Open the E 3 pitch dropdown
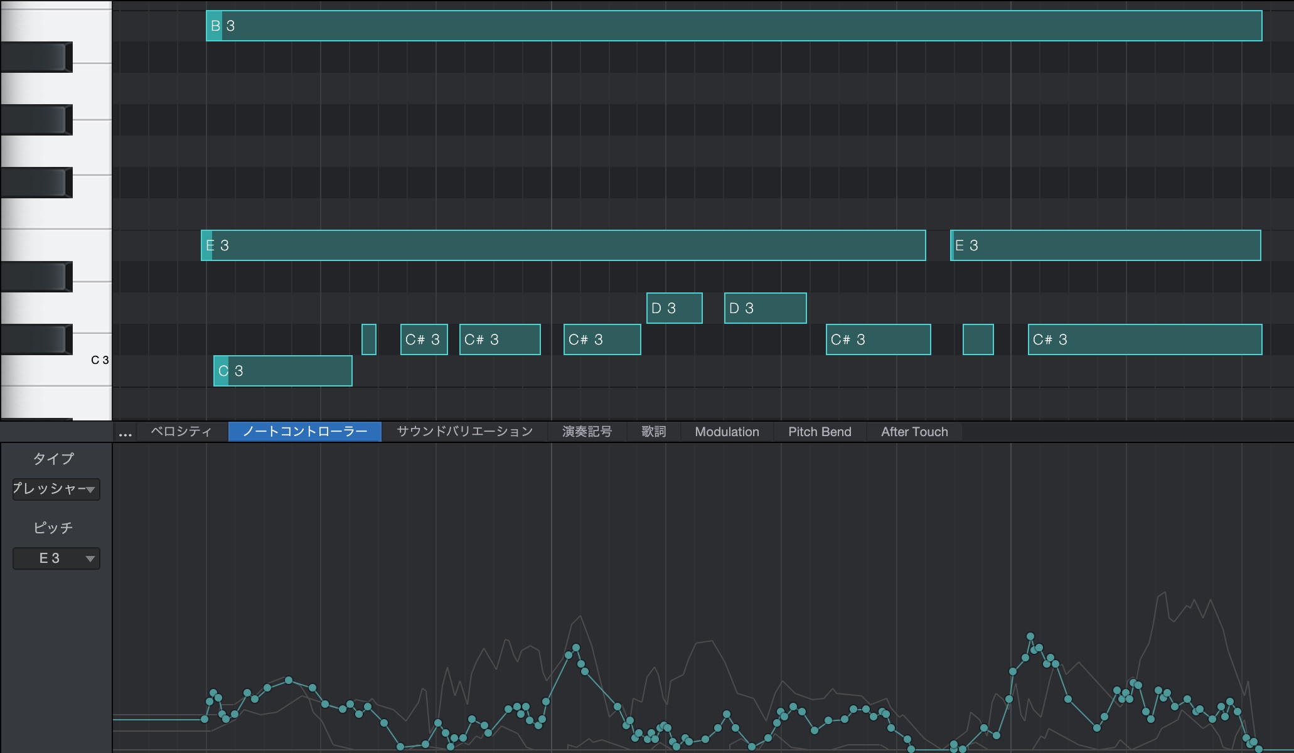Image resolution: width=1294 pixels, height=753 pixels. click(x=56, y=558)
